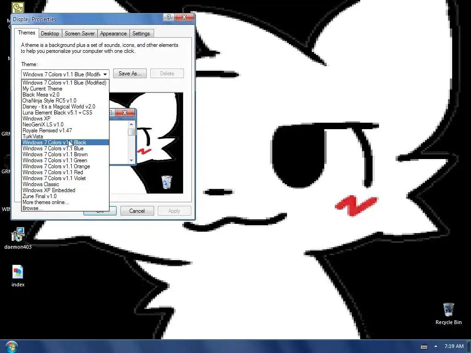Click More themes online... entry
The width and height of the screenshot is (471, 353).
coord(64,202)
